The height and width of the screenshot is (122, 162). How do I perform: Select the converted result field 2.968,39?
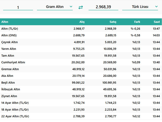pos(103,7)
